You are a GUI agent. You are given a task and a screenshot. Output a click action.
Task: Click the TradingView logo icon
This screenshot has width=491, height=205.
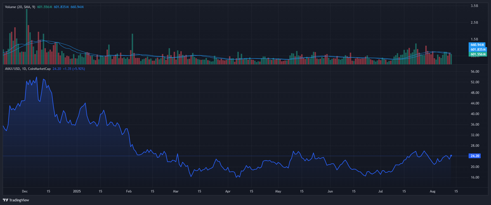[5, 200]
